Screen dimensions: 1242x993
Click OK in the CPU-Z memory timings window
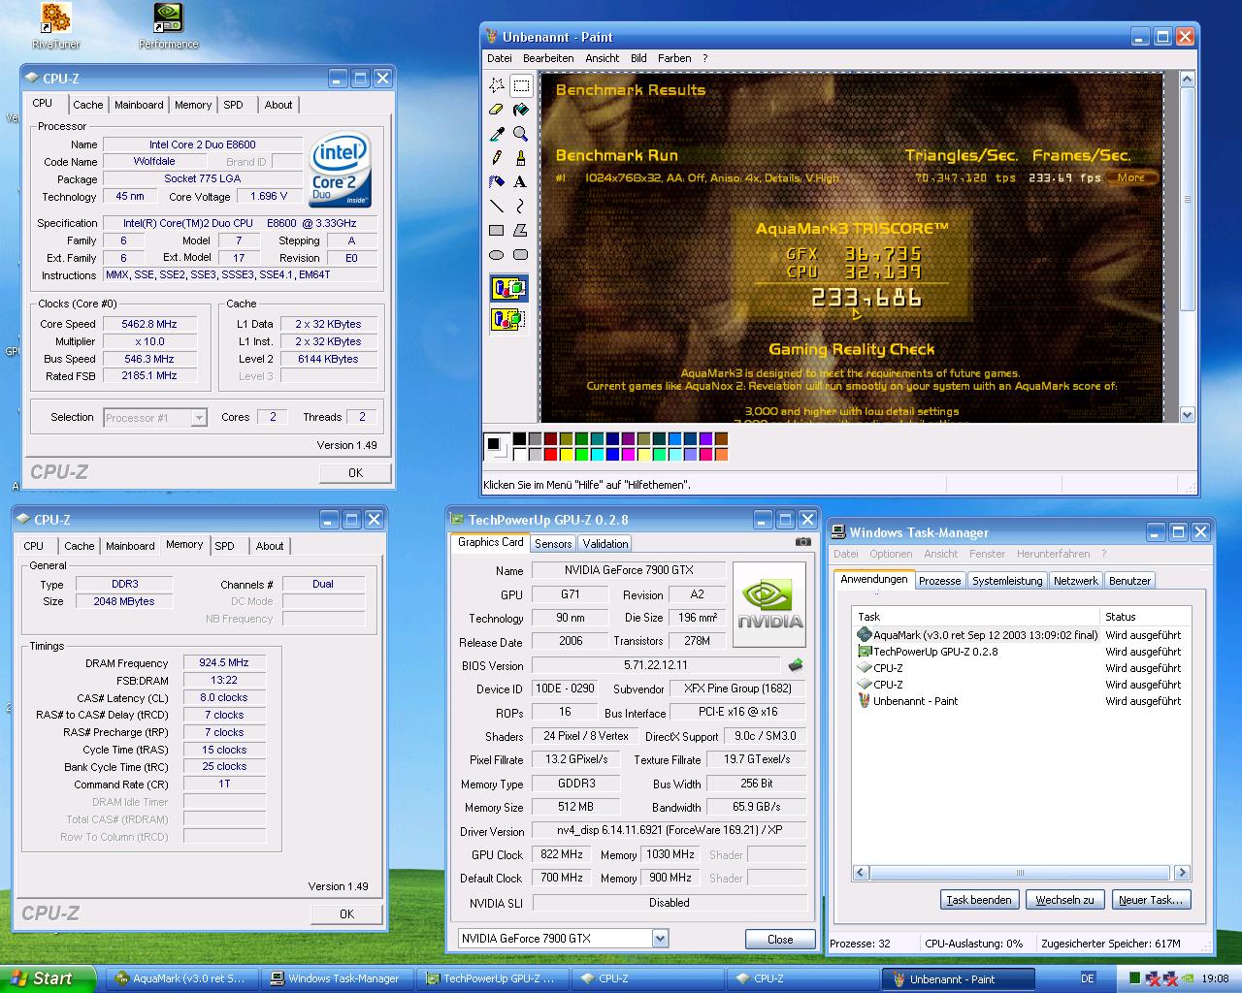[x=346, y=913]
